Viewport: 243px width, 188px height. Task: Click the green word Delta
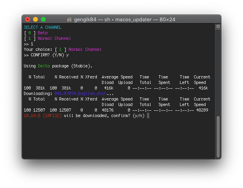44,66
